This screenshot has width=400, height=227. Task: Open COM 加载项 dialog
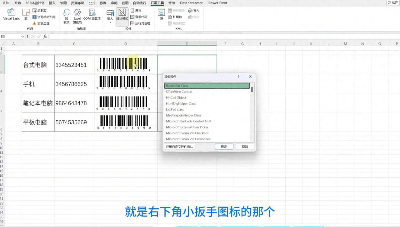tap(92, 14)
